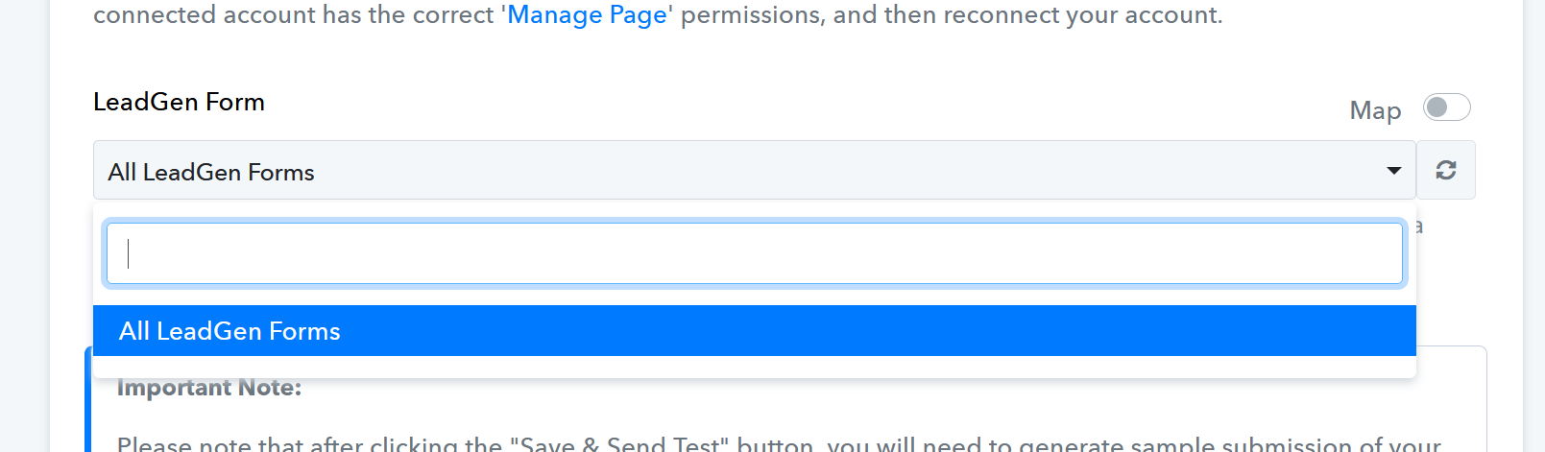Collapse the All LeadGen Forms select box
The height and width of the screenshot is (452, 1545).
point(755,170)
